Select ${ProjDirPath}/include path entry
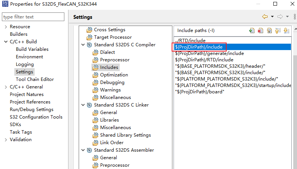The image size is (297, 169). click(x=233, y=47)
